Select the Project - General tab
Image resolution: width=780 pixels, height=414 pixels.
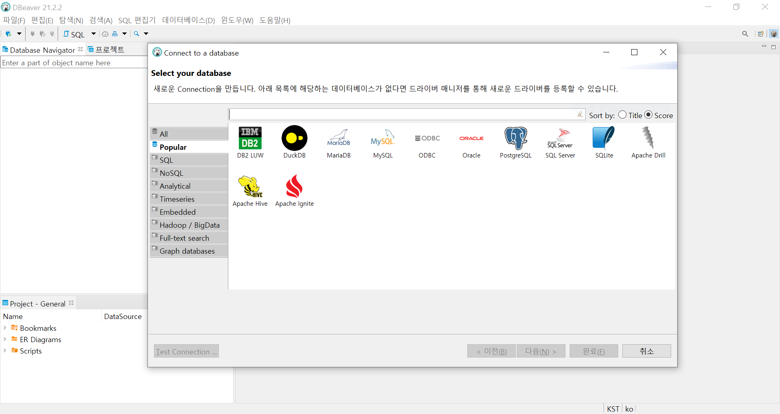coord(38,304)
